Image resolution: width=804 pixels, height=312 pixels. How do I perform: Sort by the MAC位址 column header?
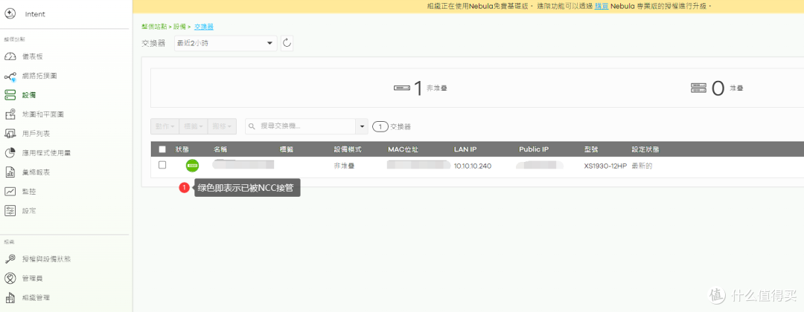point(403,149)
